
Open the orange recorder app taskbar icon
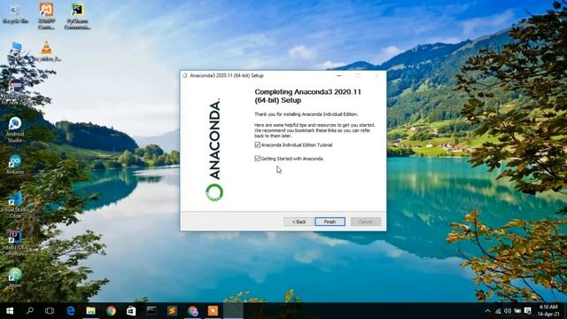pyautogui.click(x=213, y=311)
